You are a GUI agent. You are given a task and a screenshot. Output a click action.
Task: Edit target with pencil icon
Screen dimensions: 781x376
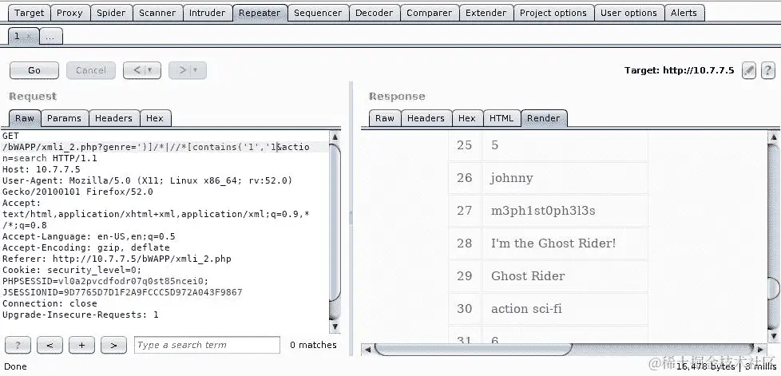pyautogui.click(x=748, y=70)
